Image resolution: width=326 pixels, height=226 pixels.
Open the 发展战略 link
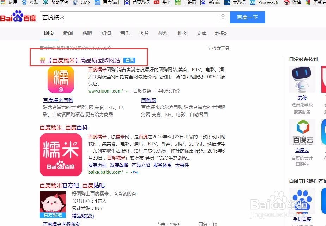coord(119,165)
